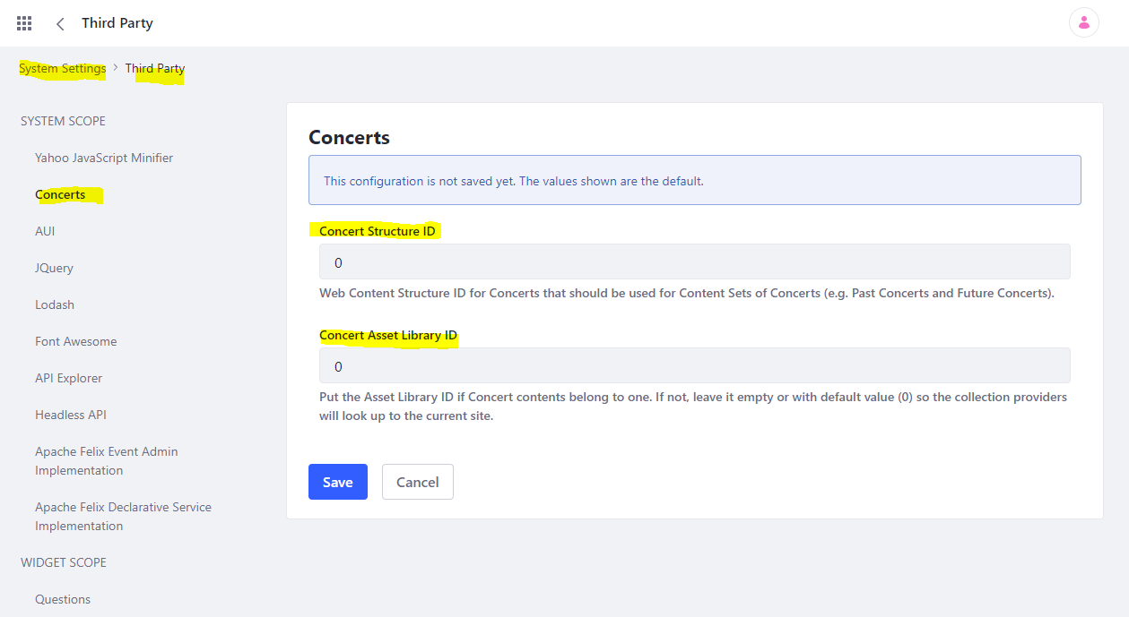Open API Explorer settings

click(68, 378)
